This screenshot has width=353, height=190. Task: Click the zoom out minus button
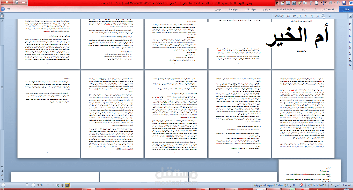coord(33,185)
